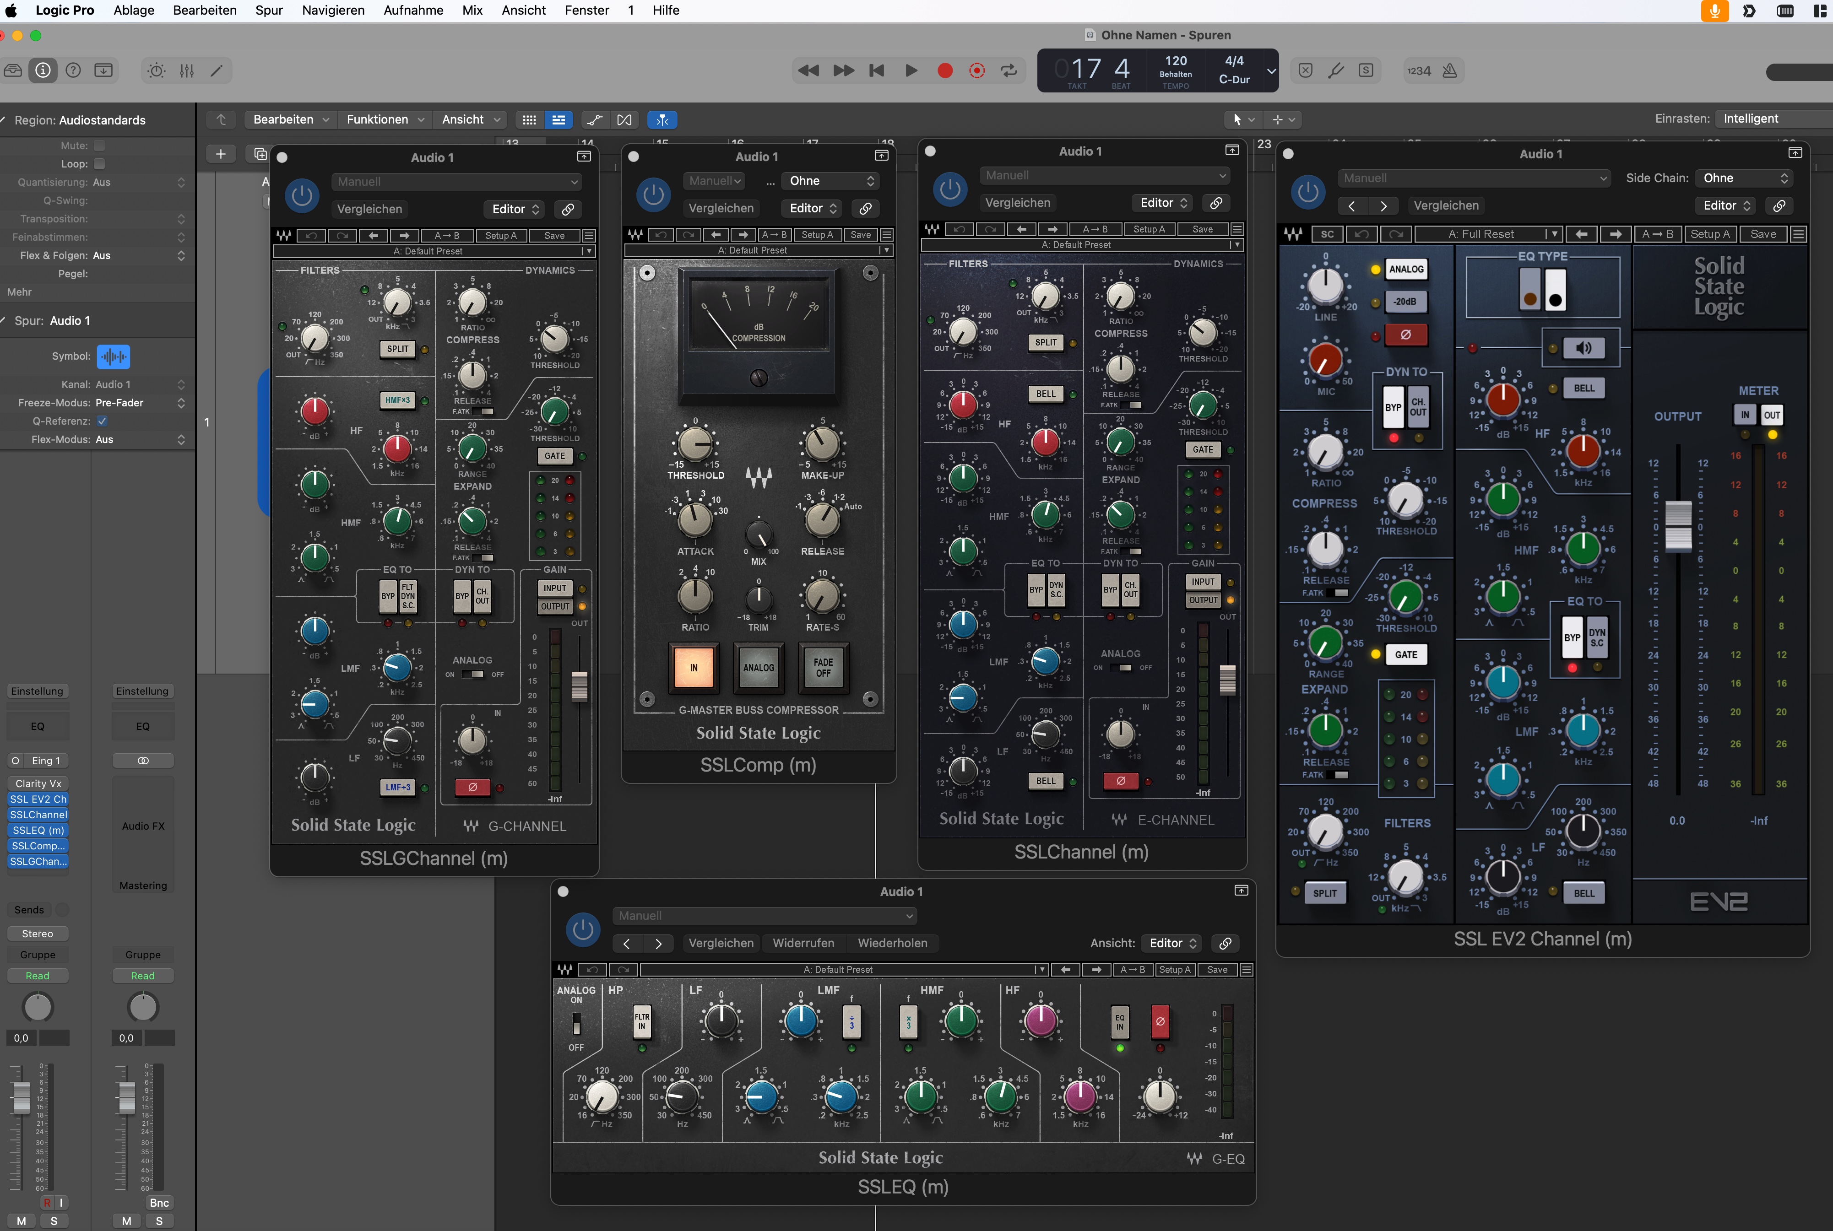Image resolution: width=1833 pixels, height=1231 pixels.
Task: Click the tempo display value 120
Action: point(1175,60)
